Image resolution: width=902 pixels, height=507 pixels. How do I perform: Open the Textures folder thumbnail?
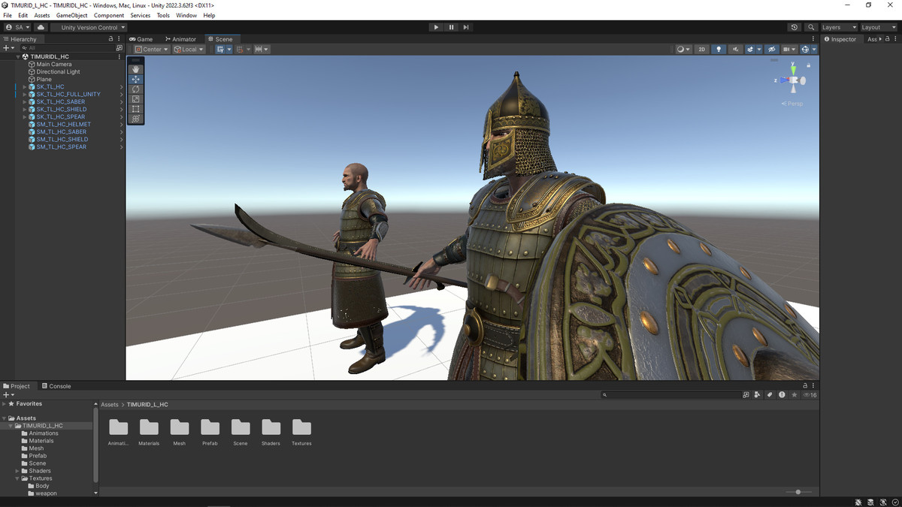[x=301, y=428]
